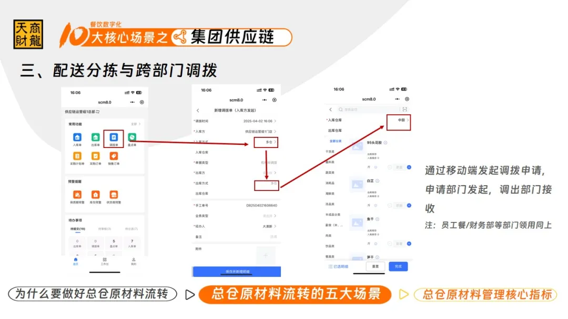Click 总仓原材料流转的五大场景 orange pill
568x319 pixels.
pyautogui.click(x=295, y=294)
